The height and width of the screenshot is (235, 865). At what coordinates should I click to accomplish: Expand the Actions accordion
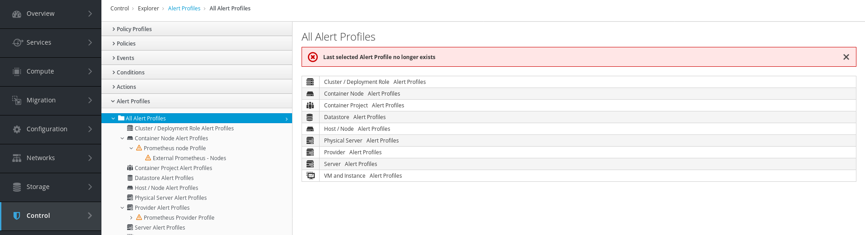click(197, 87)
